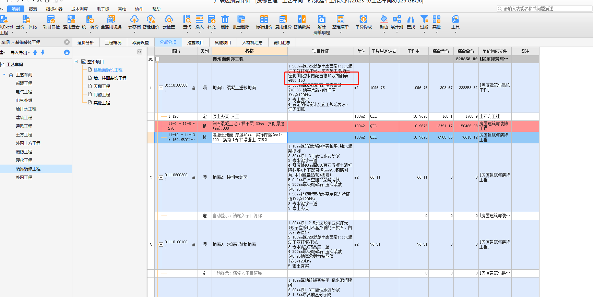Click the 复用组价 icon
The width and height of the screenshot is (593, 297).
283,19
